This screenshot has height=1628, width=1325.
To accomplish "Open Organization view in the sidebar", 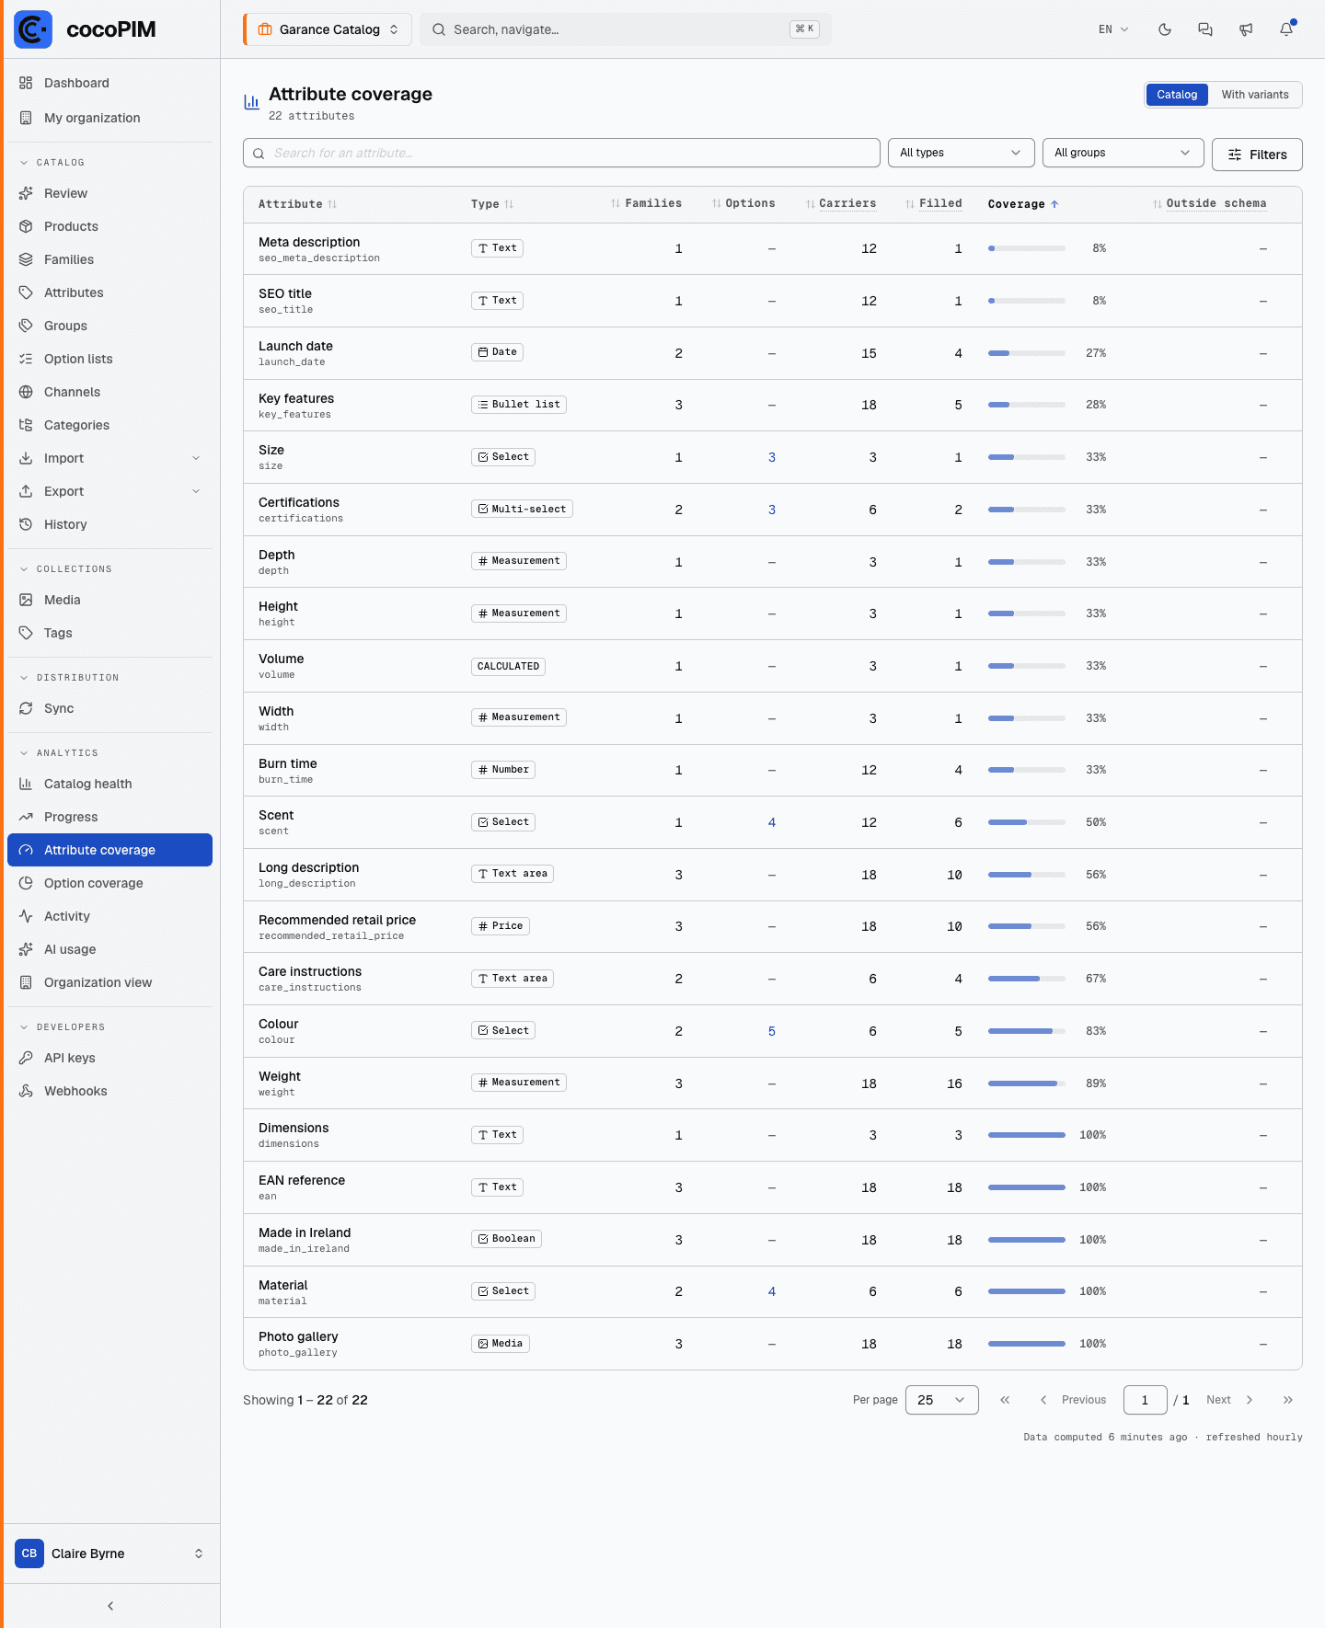I will coord(109,982).
